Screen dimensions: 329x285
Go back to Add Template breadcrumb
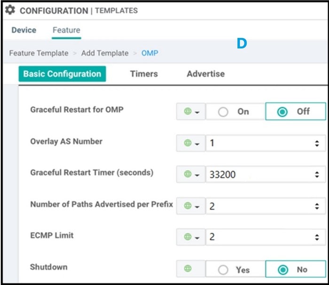pos(105,53)
